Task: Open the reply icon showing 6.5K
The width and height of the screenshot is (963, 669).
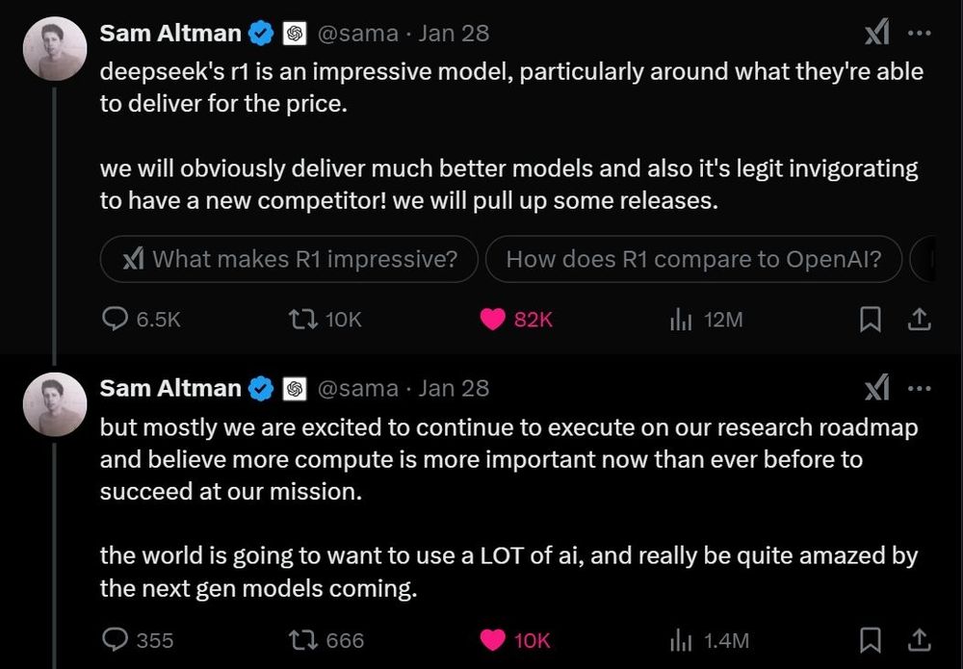Action: [115, 320]
